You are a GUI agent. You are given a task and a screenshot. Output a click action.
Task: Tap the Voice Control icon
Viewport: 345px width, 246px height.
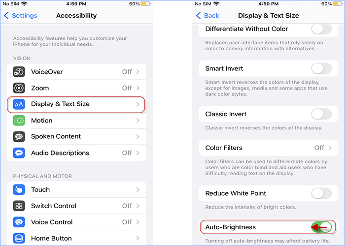(x=19, y=222)
